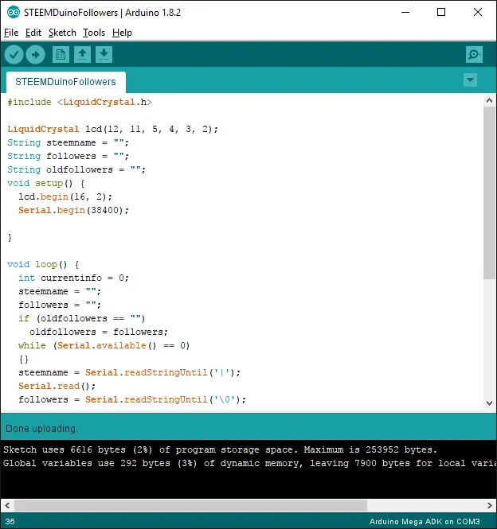Minimize the Arduino window
The width and height of the screenshot is (497, 529).
point(405,13)
